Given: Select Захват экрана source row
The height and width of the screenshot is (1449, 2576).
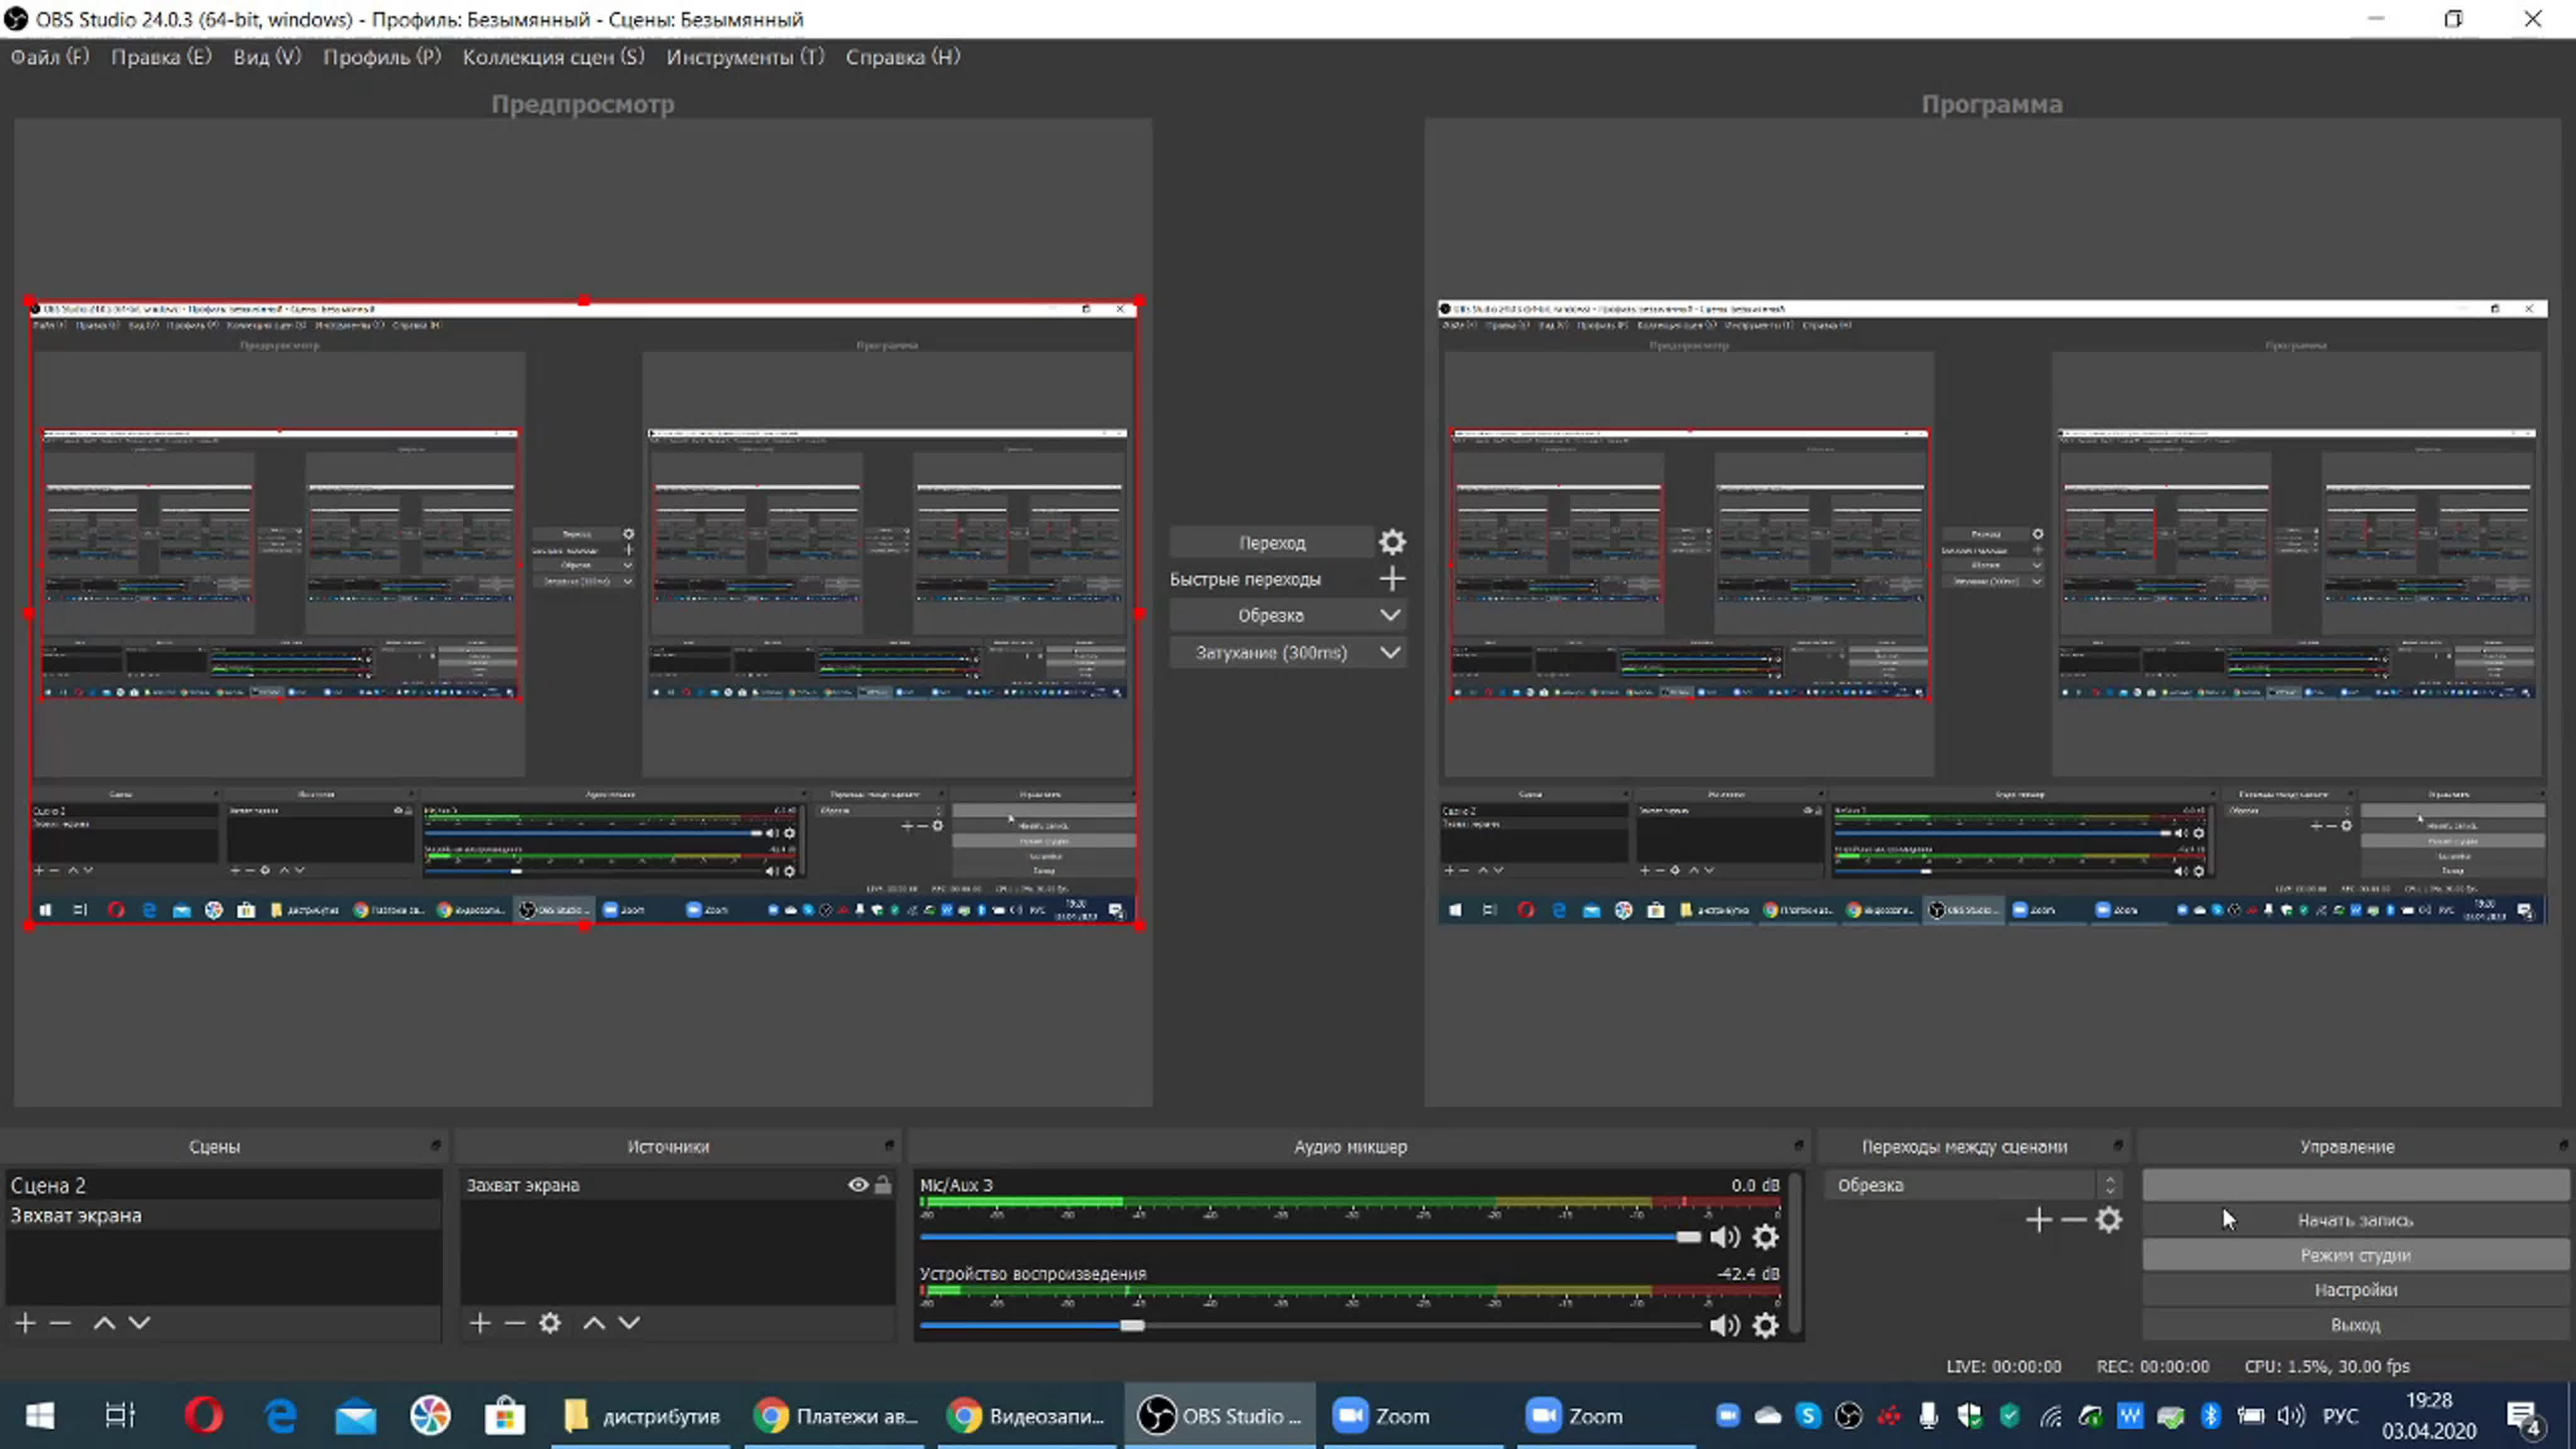Looking at the screenshot, I should (x=677, y=1185).
